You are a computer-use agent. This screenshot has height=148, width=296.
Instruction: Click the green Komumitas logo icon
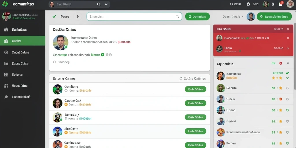[5, 4]
